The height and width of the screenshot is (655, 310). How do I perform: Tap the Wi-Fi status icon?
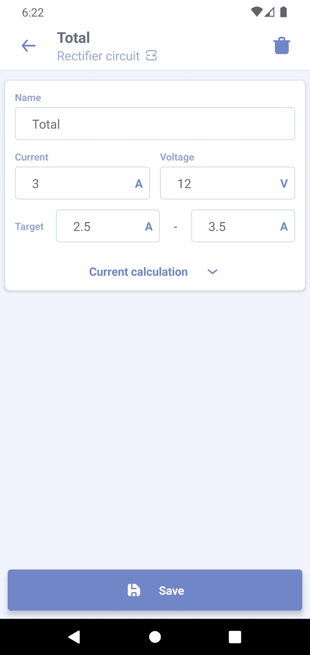click(256, 12)
